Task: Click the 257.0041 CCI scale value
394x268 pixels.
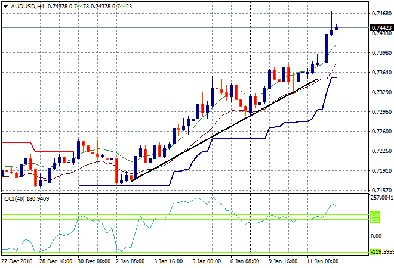Action: pos(382,198)
